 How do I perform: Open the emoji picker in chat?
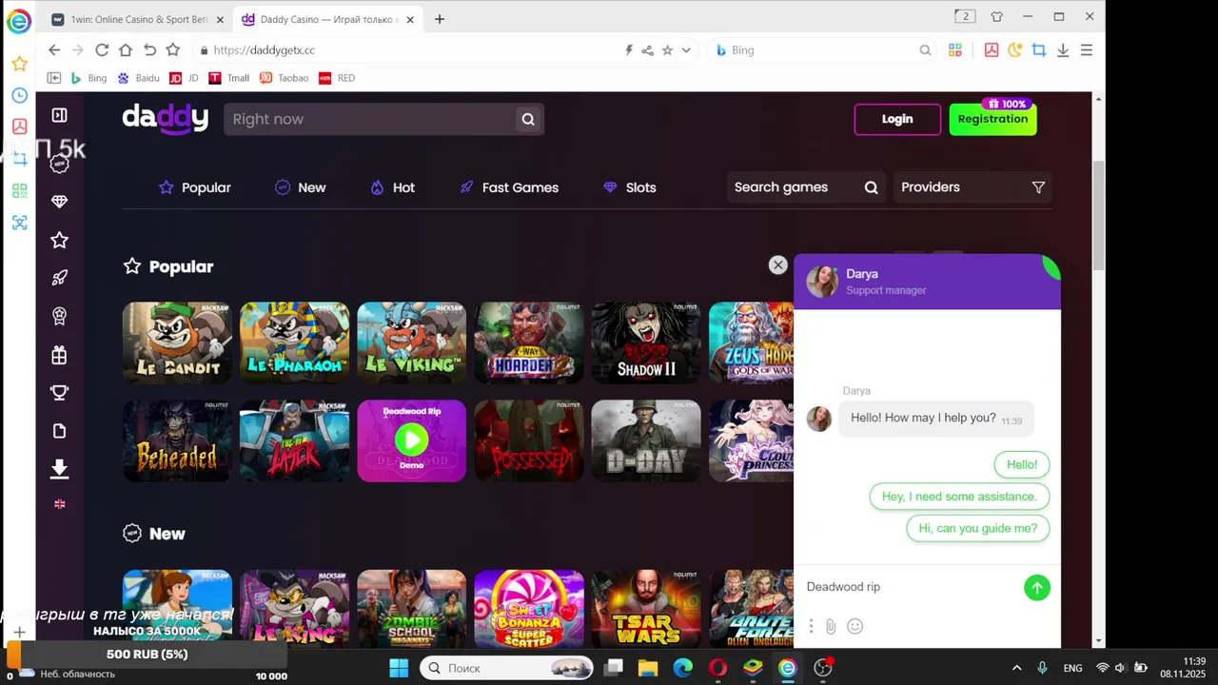[x=855, y=626]
